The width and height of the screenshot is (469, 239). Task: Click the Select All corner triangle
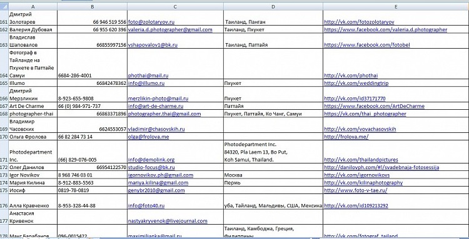(x=4, y=6)
